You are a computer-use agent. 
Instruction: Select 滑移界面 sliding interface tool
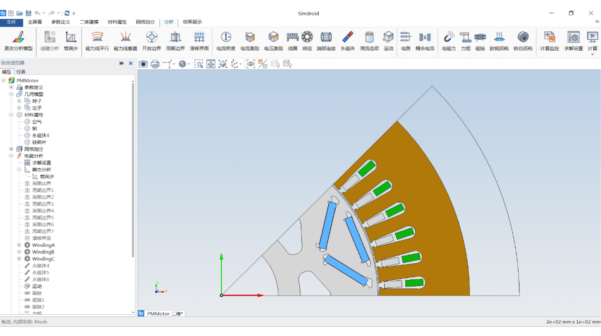[199, 41]
